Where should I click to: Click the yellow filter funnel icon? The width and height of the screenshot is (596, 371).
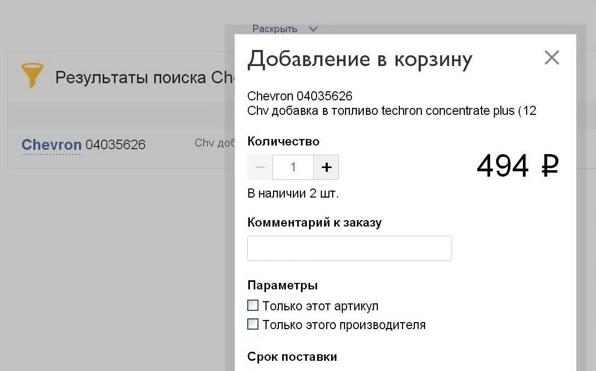32,75
